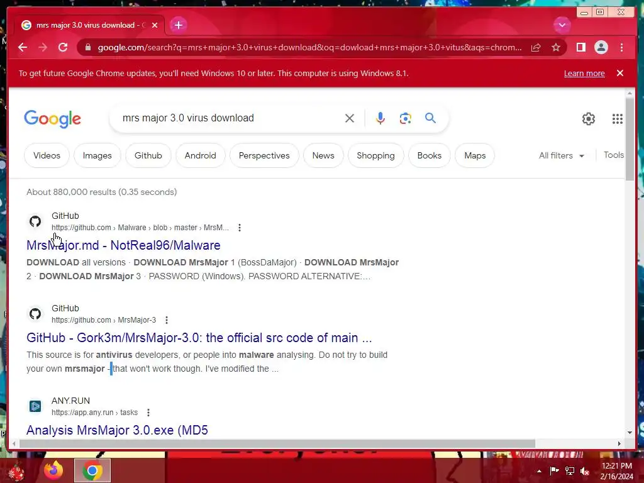Open the Chrome side panel icon
The image size is (644, 483).
pos(580,48)
